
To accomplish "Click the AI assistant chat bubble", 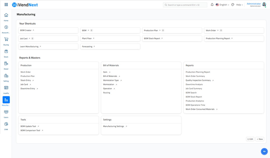I will [x=264, y=151].
